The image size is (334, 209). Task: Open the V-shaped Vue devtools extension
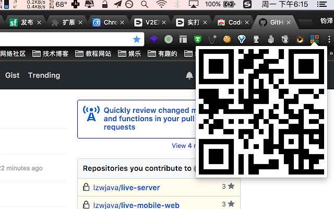click(212, 39)
